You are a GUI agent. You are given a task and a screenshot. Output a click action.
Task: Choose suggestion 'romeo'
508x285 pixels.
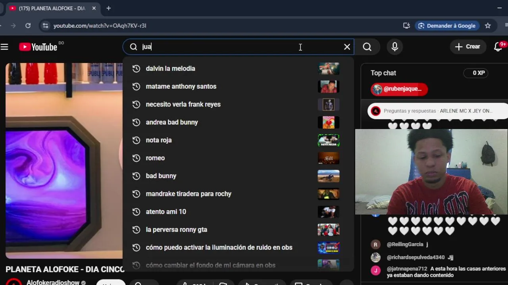[x=238, y=158]
